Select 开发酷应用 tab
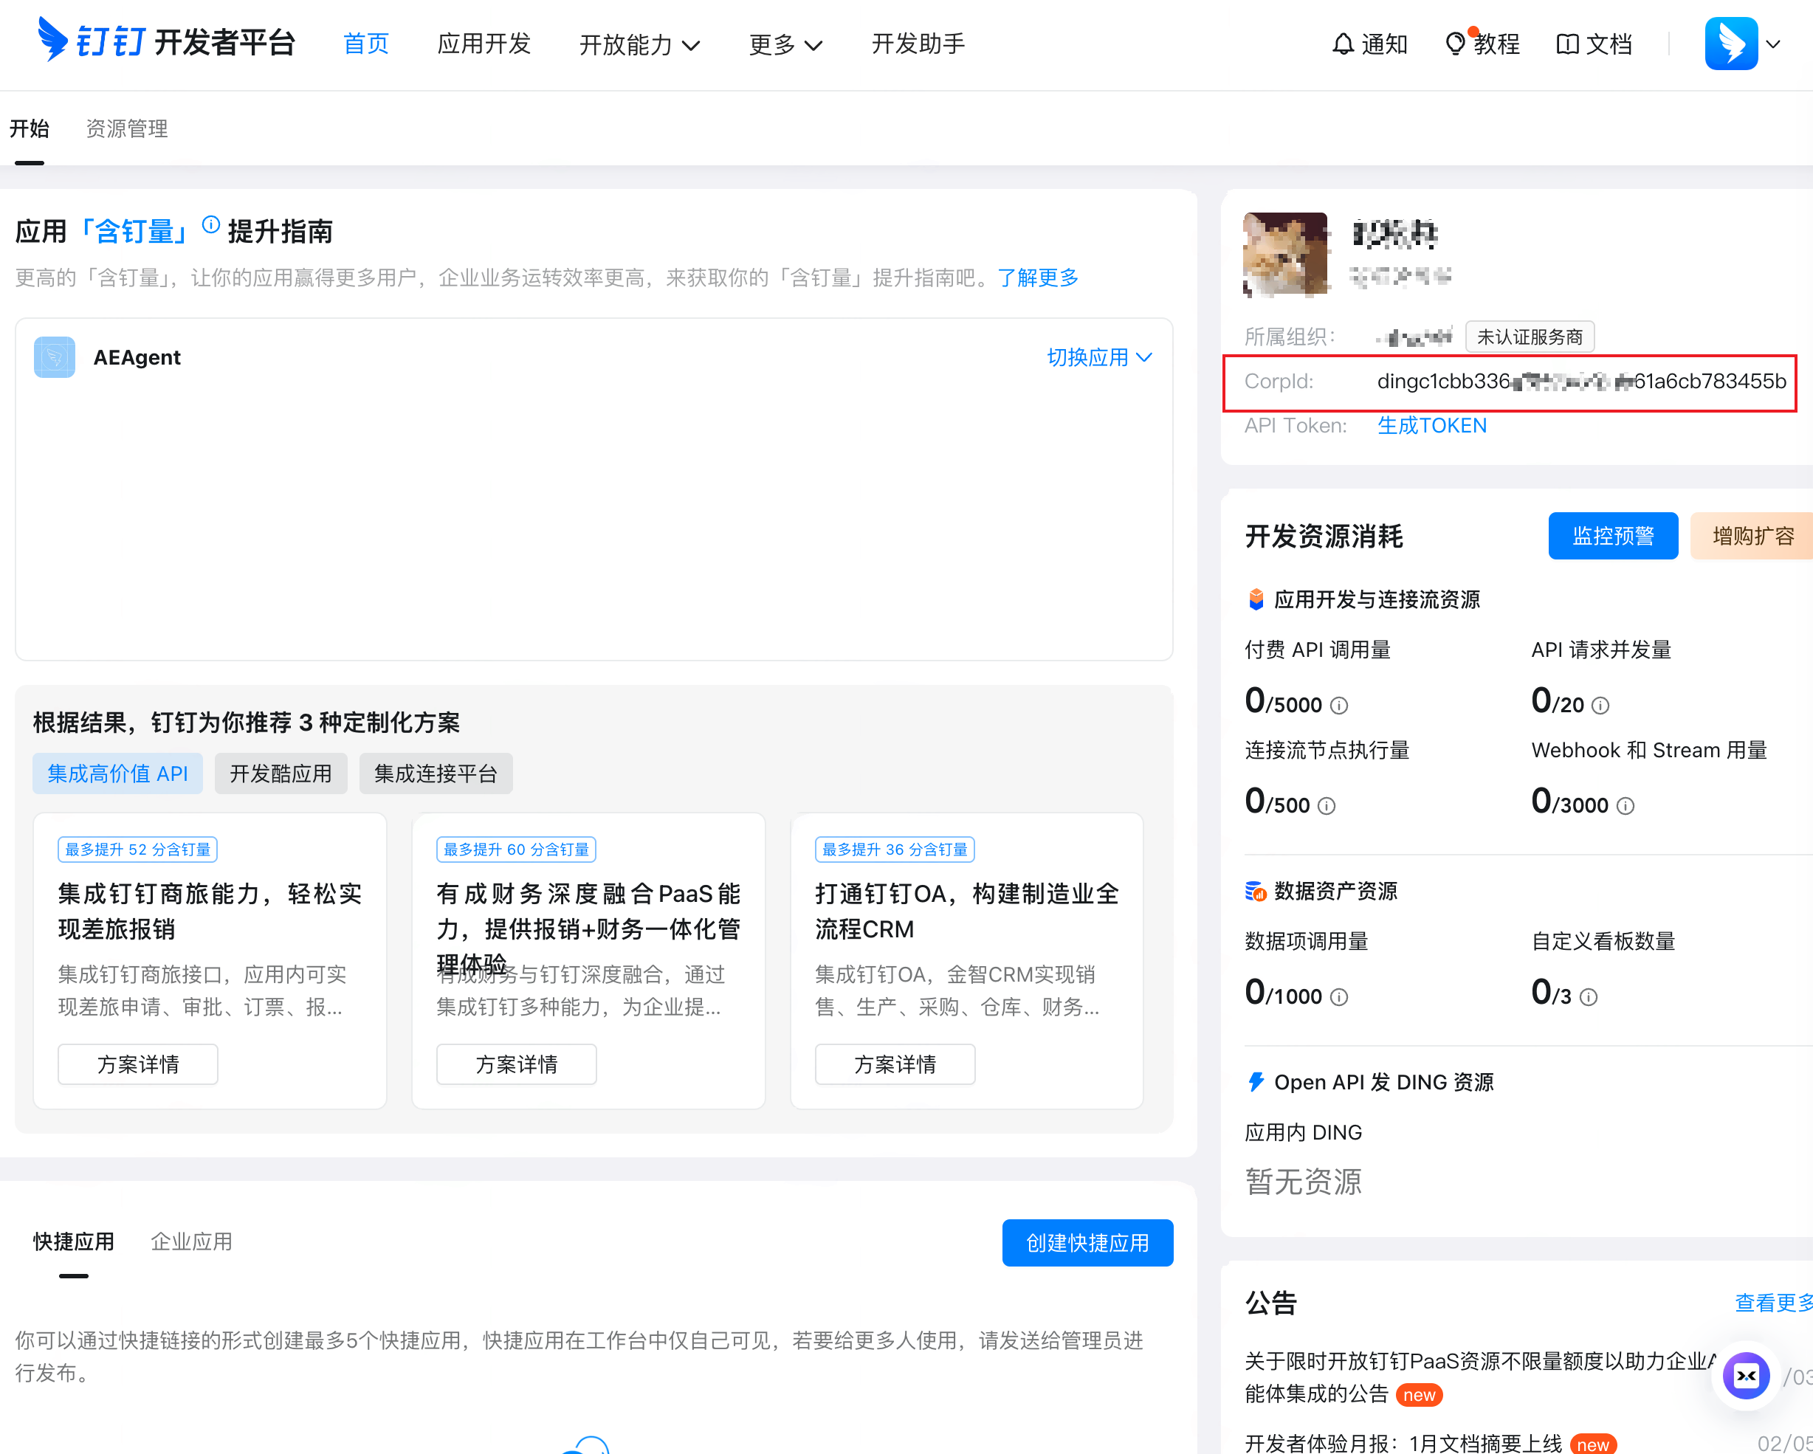The width and height of the screenshot is (1813, 1454). pyautogui.click(x=281, y=773)
